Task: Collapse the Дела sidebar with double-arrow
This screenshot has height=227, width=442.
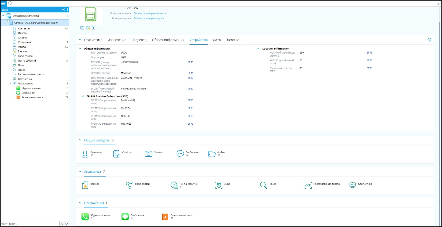Action: [x=63, y=10]
